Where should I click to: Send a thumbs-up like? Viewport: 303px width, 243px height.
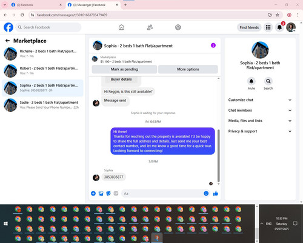(216, 193)
